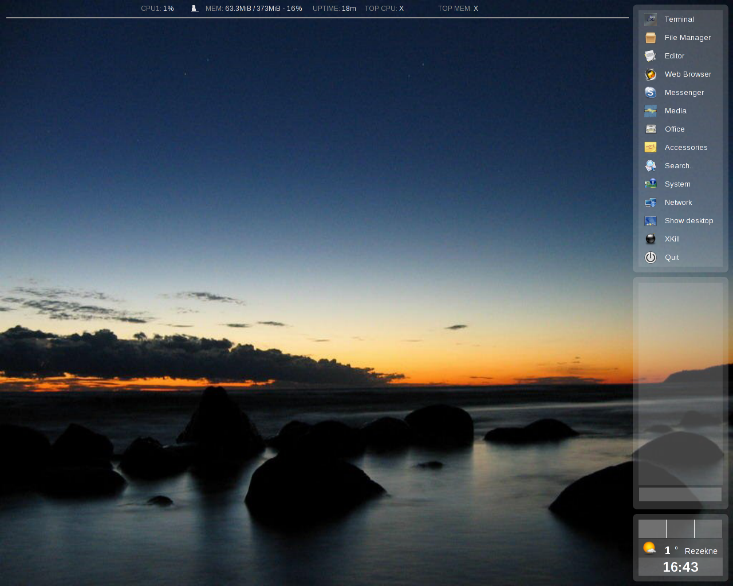Click the icon next to MEM status
This screenshot has height=586, width=733.
(195, 9)
